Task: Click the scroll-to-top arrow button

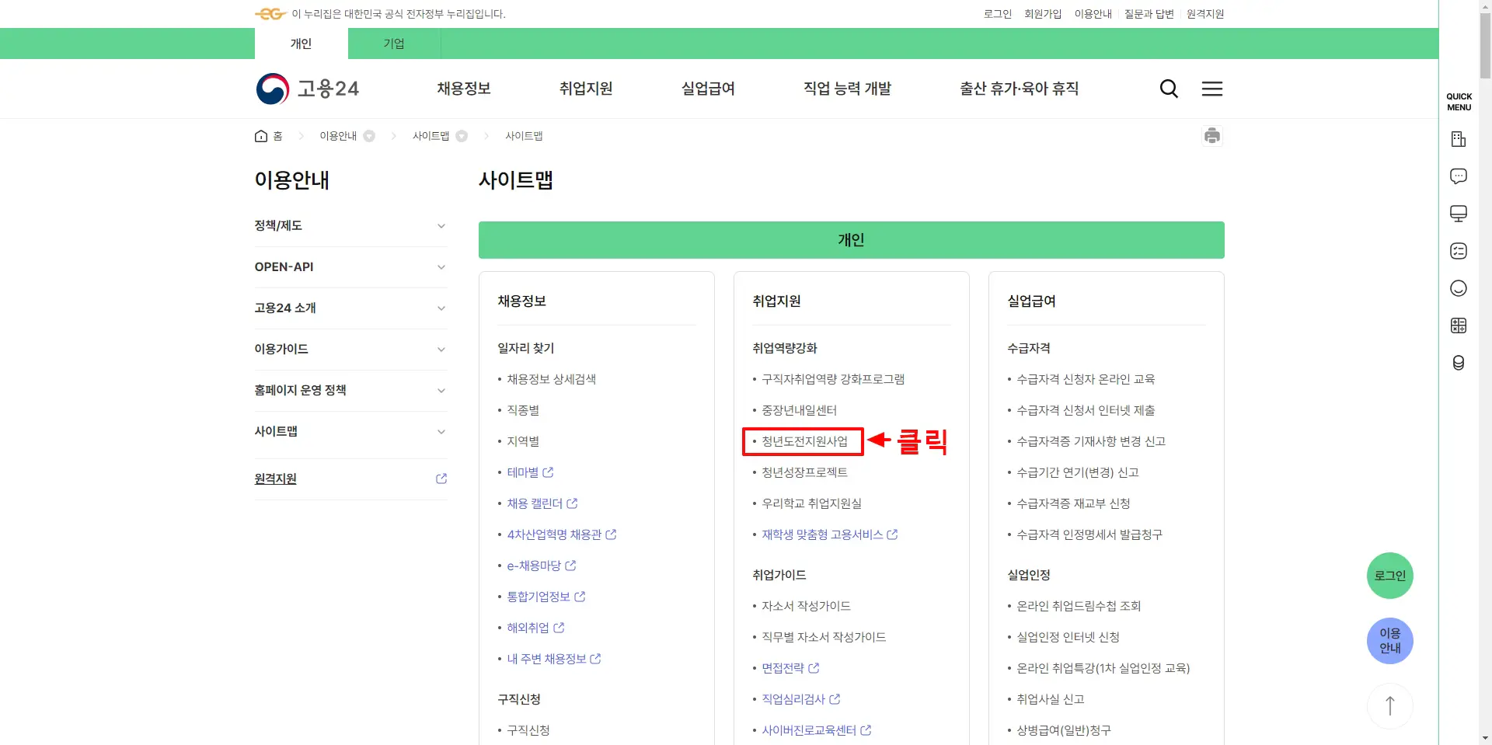Action: (1390, 706)
